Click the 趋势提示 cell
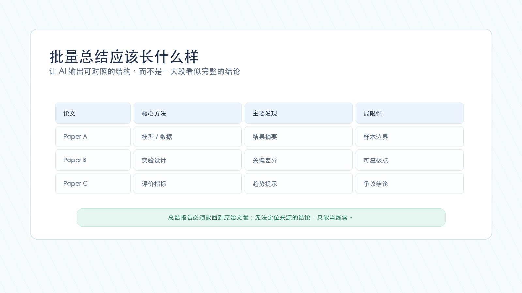The width and height of the screenshot is (522, 293). (299, 184)
